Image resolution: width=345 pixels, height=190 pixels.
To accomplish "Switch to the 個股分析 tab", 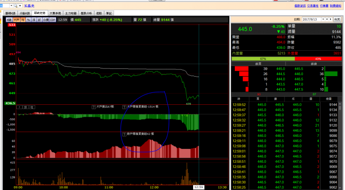I will click(86, 13).
